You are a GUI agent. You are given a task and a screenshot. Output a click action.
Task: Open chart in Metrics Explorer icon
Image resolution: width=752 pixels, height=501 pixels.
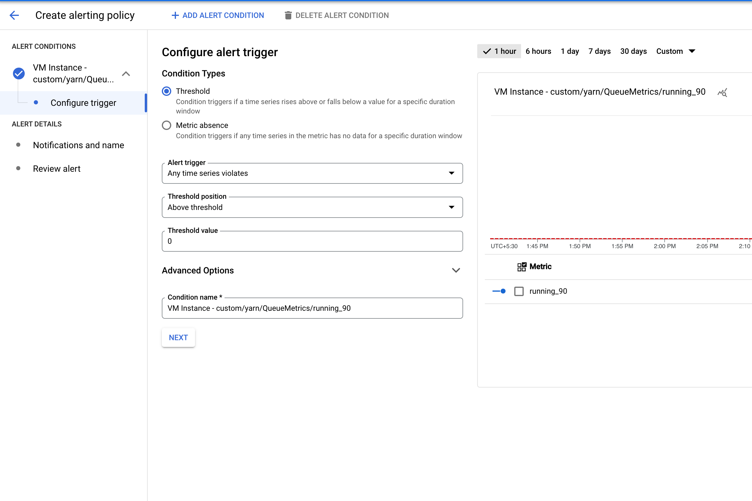pos(722,93)
